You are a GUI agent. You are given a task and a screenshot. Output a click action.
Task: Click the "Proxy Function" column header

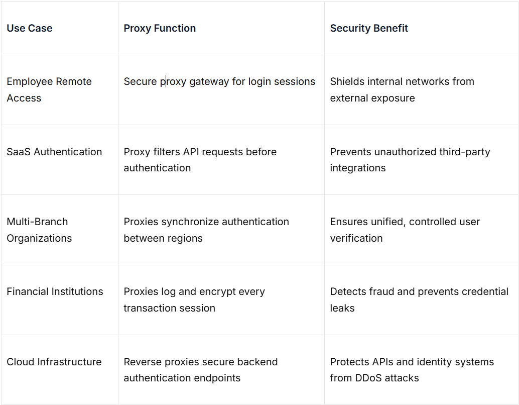160,28
